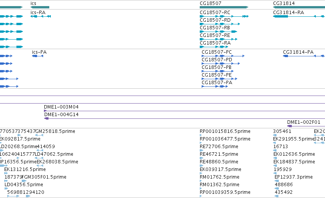Viewport: 325px width, 198px height.
Task: Click the CG18507 gene bar
Action: click(x=224, y=7)
